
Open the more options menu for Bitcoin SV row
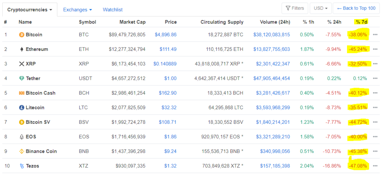click(376, 122)
